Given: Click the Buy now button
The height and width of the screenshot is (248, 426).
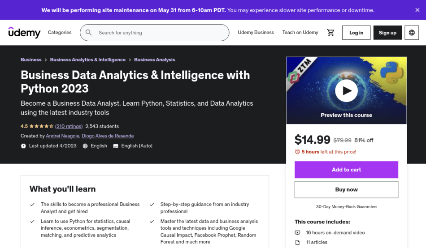Looking at the screenshot, I should pos(346,190).
